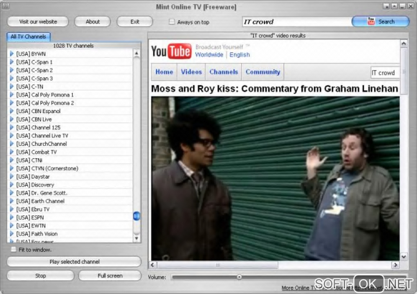Click the play arrow beside [USA] Channel 125
Image resolution: width=417 pixels, height=294 pixels.
click(x=11, y=127)
